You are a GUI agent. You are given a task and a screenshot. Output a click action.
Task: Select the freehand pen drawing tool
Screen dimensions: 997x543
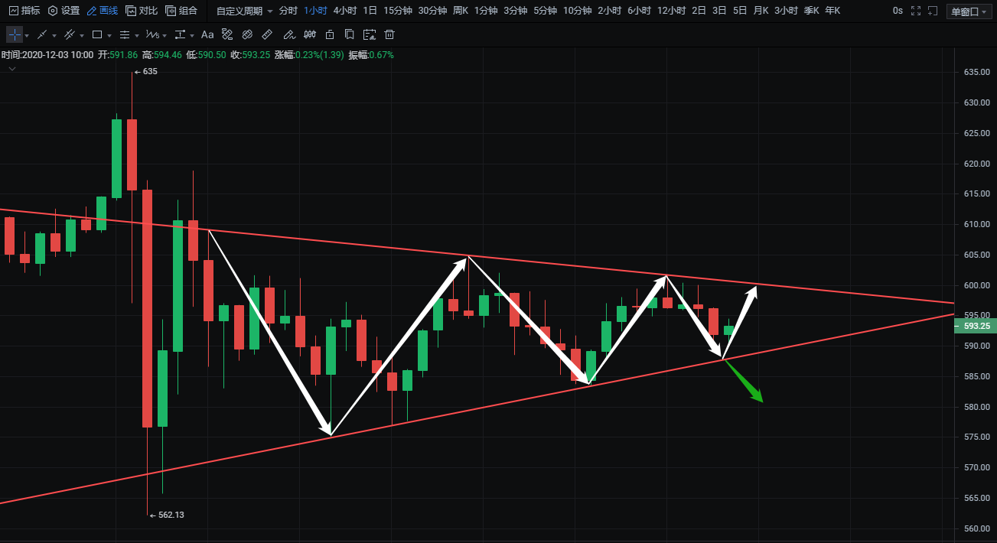[x=288, y=35]
